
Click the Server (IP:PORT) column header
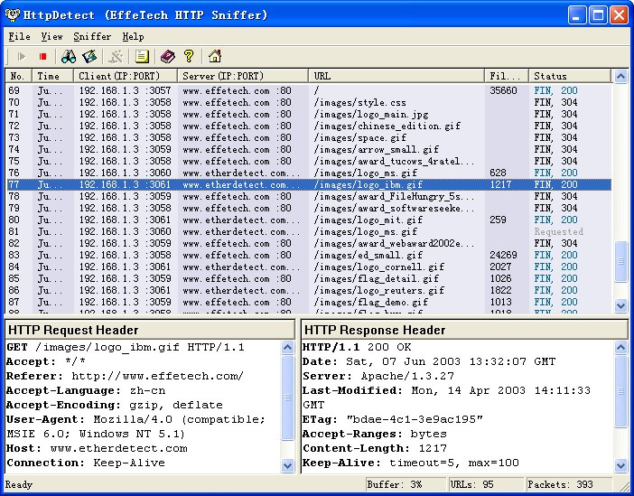click(x=242, y=76)
